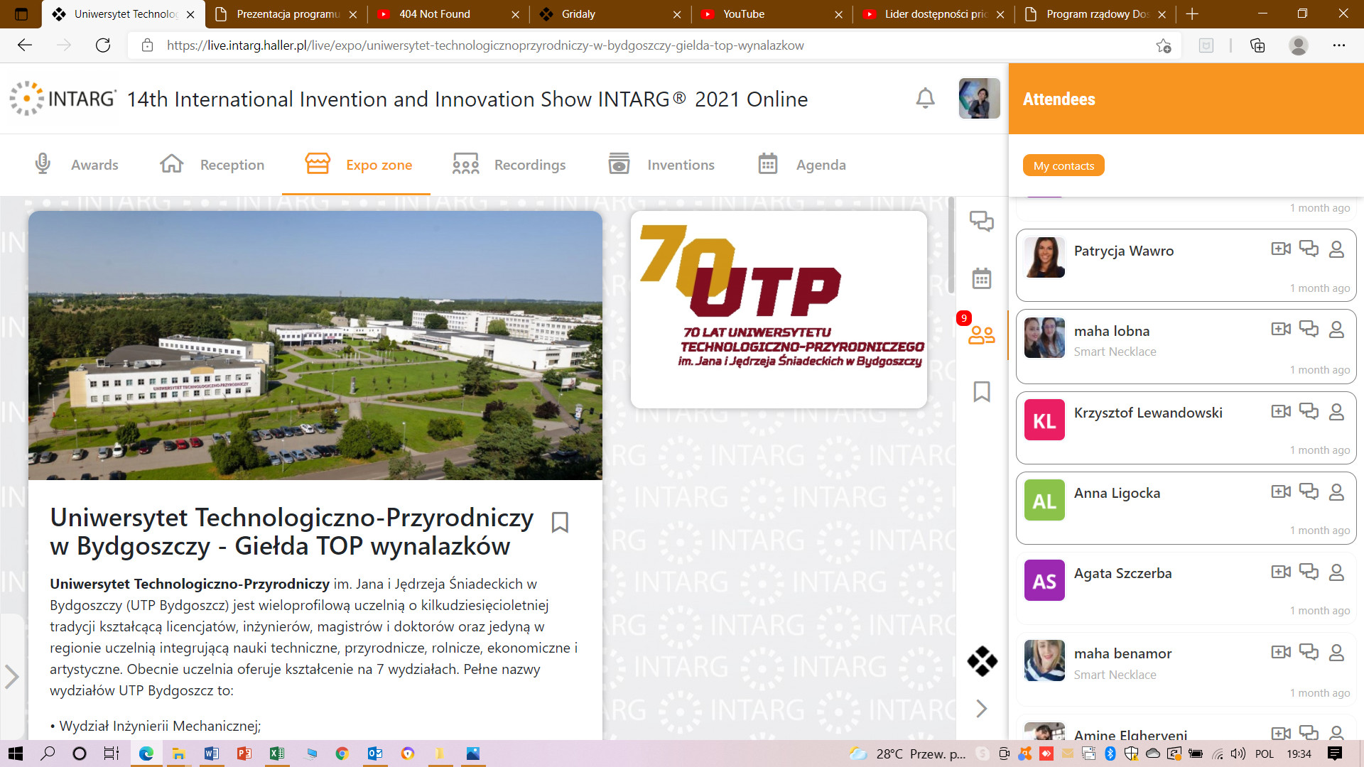1364x767 pixels.
Task: Open Patrycja Wawro attendee avatar
Action: click(1044, 257)
